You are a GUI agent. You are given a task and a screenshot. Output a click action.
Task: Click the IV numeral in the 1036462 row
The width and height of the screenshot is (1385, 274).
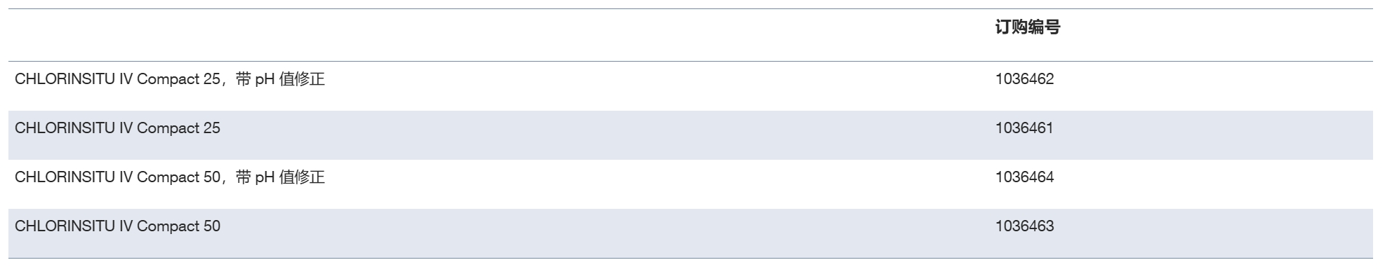click(126, 79)
